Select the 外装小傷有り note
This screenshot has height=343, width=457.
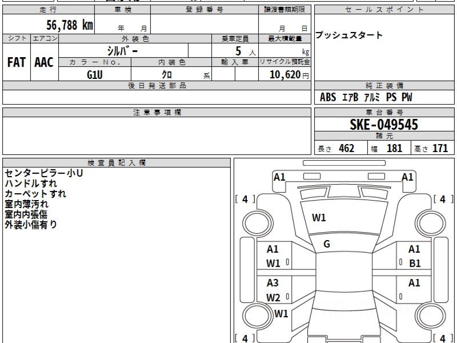point(31,224)
